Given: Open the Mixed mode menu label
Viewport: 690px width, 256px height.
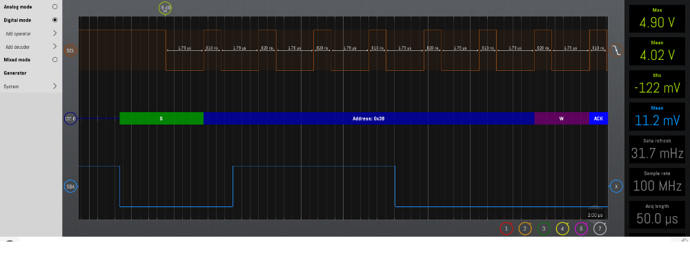Looking at the screenshot, I should point(17,60).
